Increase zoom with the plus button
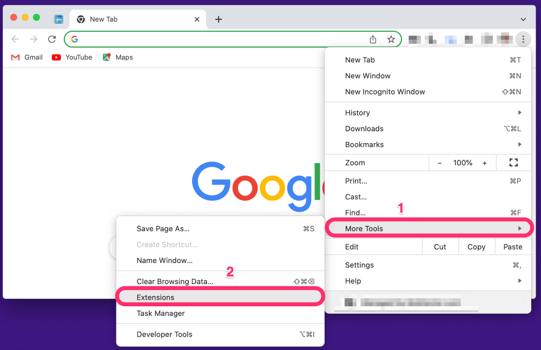The image size is (541, 350). (x=484, y=163)
